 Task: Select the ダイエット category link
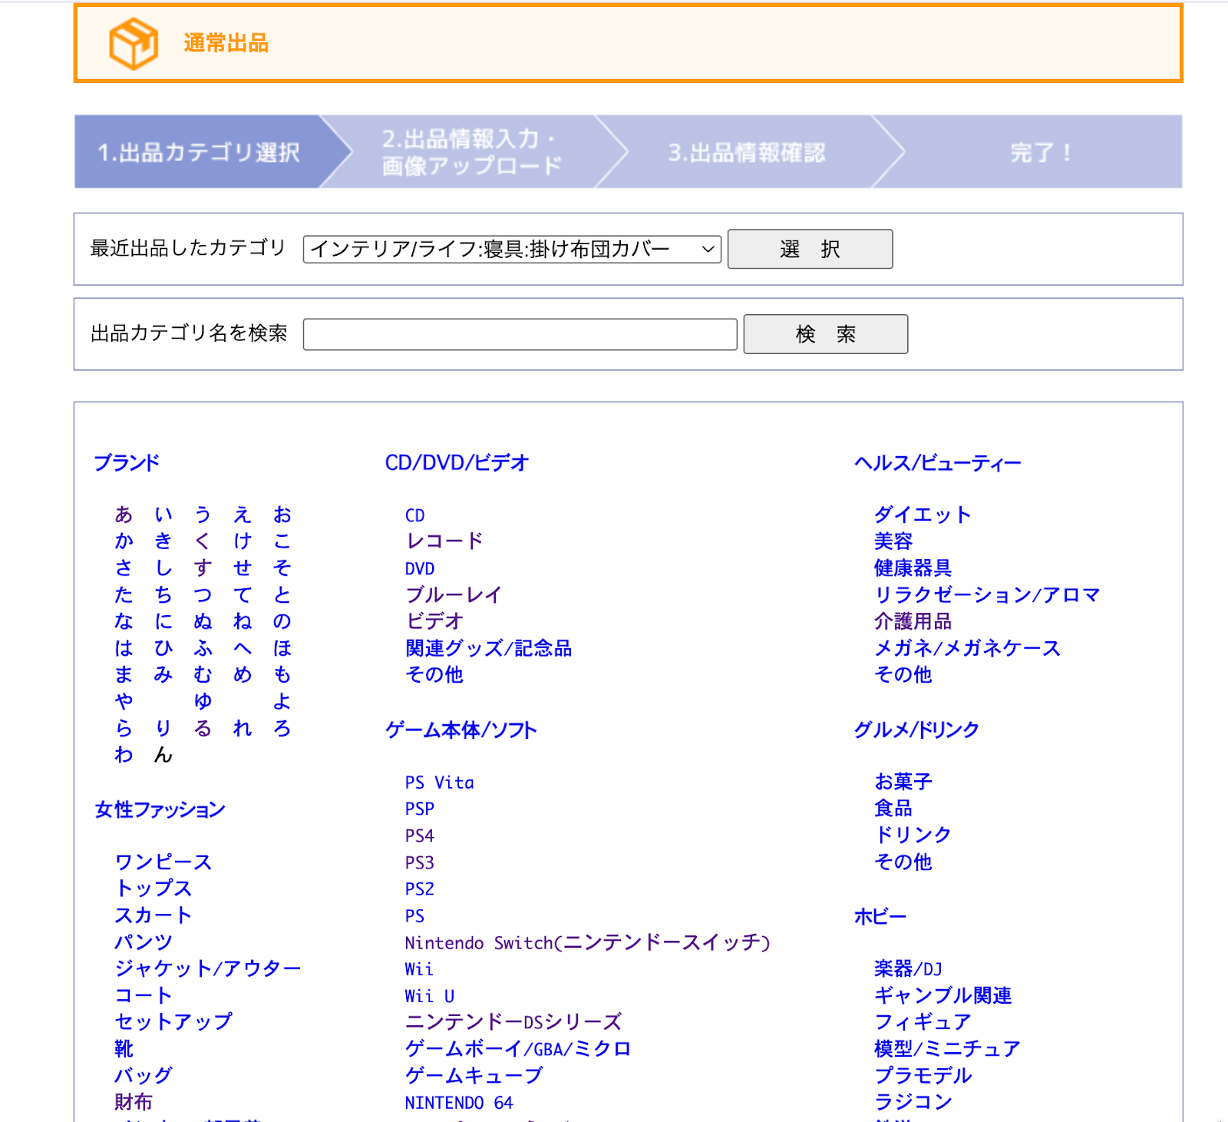click(x=923, y=515)
